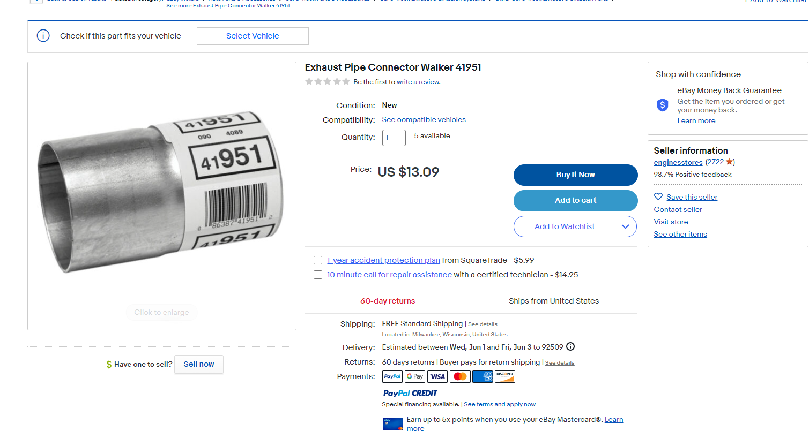Expand the Add to Watchlist dropdown arrow
Viewport: 809px width, 446px height.
pyautogui.click(x=626, y=226)
